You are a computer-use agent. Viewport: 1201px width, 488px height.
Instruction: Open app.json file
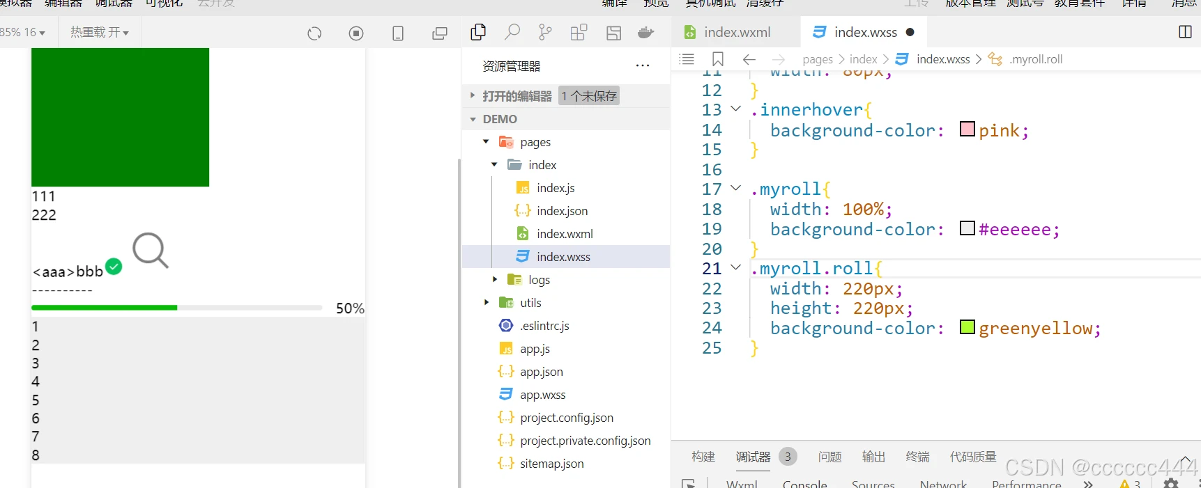coord(541,372)
